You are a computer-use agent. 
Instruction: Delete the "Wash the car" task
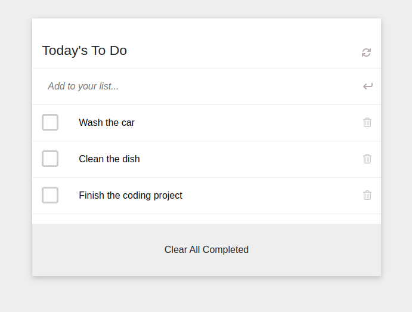pyautogui.click(x=367, y=122)
